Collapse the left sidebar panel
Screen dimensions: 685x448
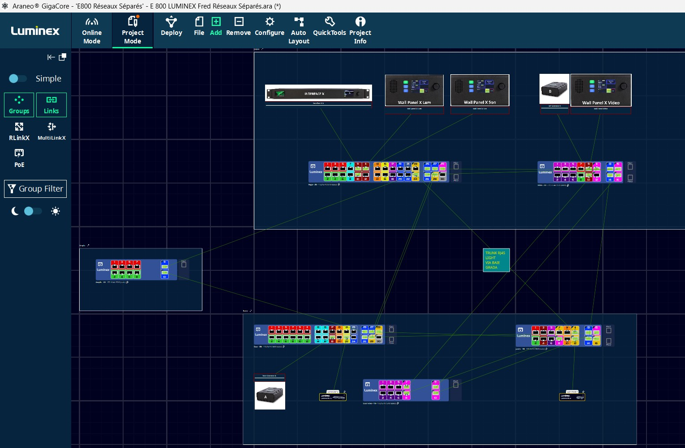pyautogui.click(x=51, y=57)
